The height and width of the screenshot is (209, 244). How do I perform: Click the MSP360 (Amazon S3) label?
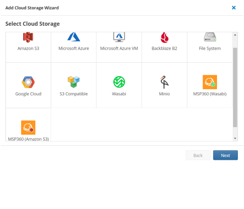coord(28,139)
